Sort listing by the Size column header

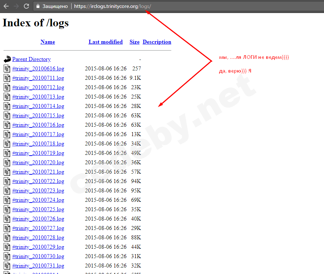(x=135, y=42)
